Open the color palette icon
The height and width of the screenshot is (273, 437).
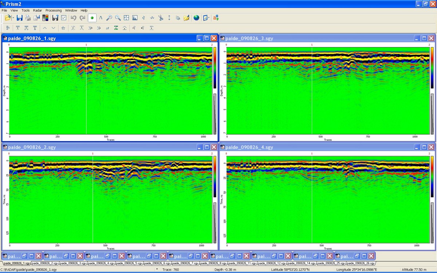[x=46, y=18]
